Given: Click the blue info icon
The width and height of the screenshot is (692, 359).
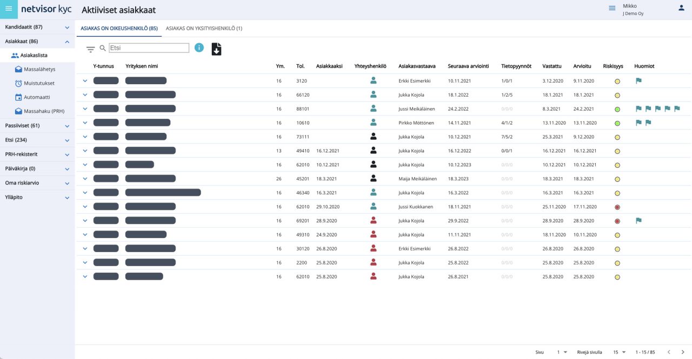Looking at the screenshot, I should click(x=199, y=48).
